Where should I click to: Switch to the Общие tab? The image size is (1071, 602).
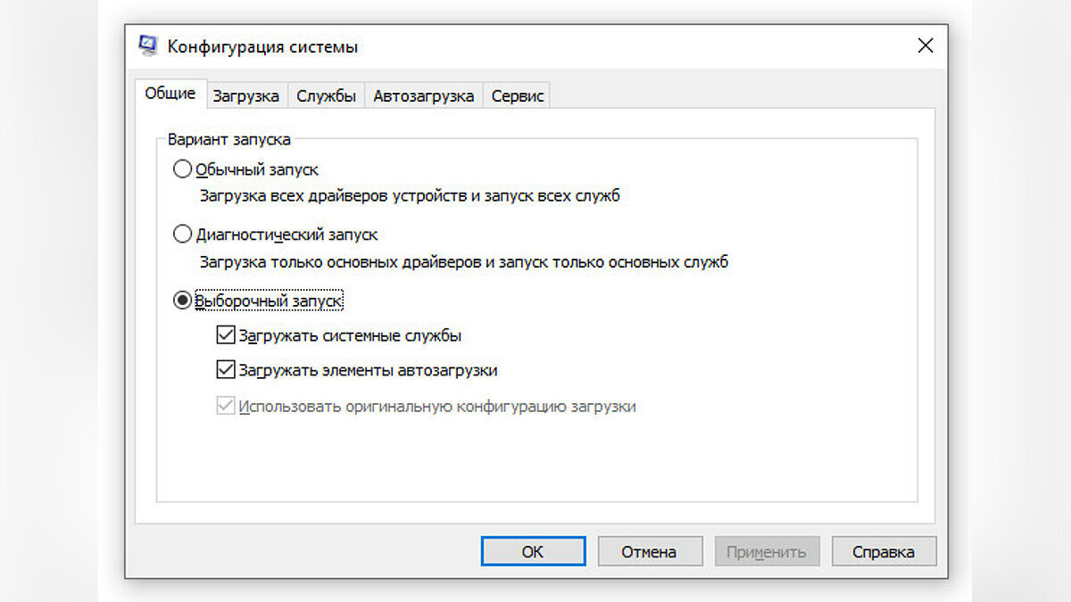(x=170, y=95)
